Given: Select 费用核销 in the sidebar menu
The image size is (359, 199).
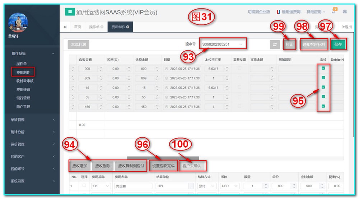Looking at the screenshot, I should [x=25, y=89].
